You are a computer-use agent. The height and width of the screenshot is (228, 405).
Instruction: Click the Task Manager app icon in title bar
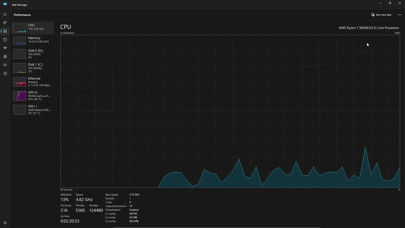point(5,4)
